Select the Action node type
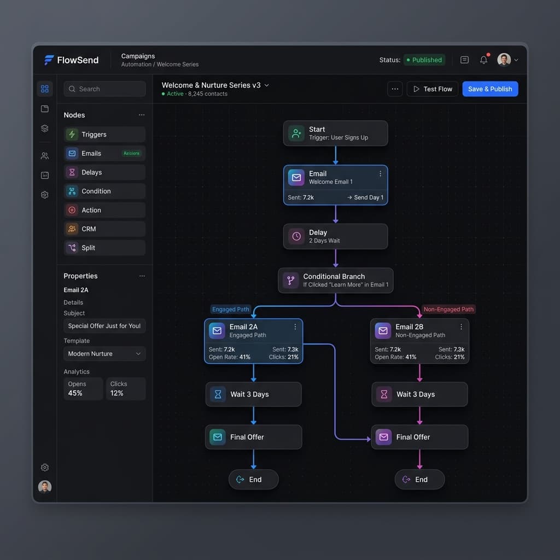The image size is (560, 560). (x=104, y=210)
